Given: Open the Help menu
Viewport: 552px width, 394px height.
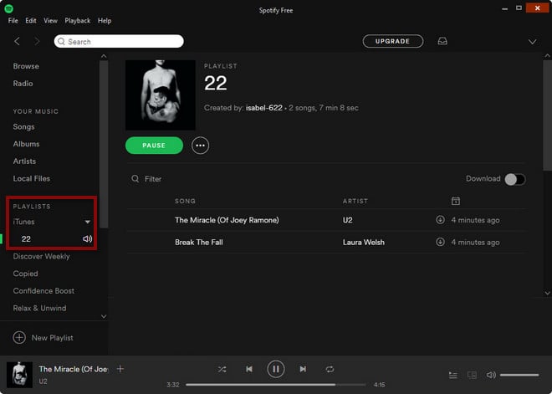Looking at the screenshot, I should tap(105, 21).
